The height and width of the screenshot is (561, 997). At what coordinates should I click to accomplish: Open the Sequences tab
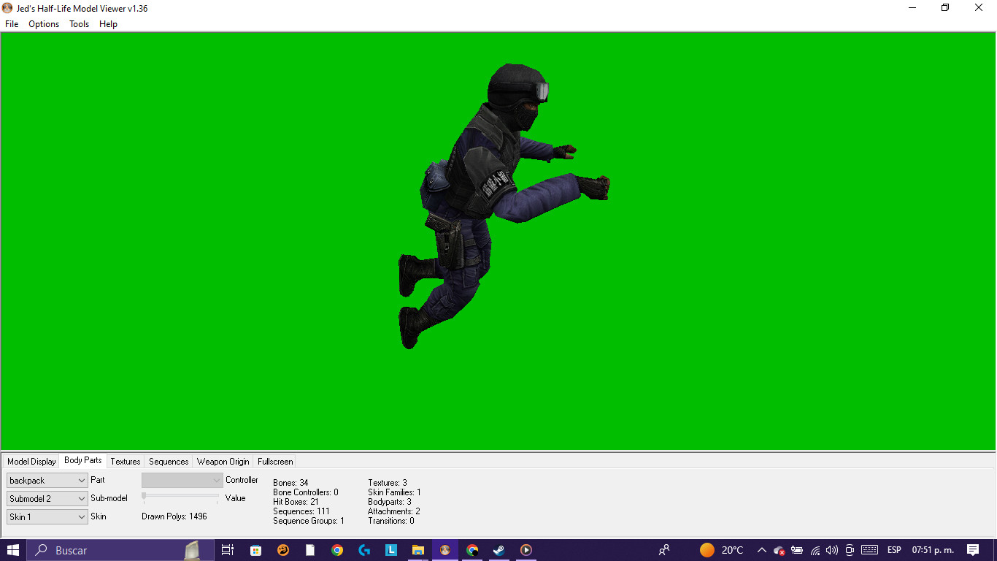tap(169, 462)
